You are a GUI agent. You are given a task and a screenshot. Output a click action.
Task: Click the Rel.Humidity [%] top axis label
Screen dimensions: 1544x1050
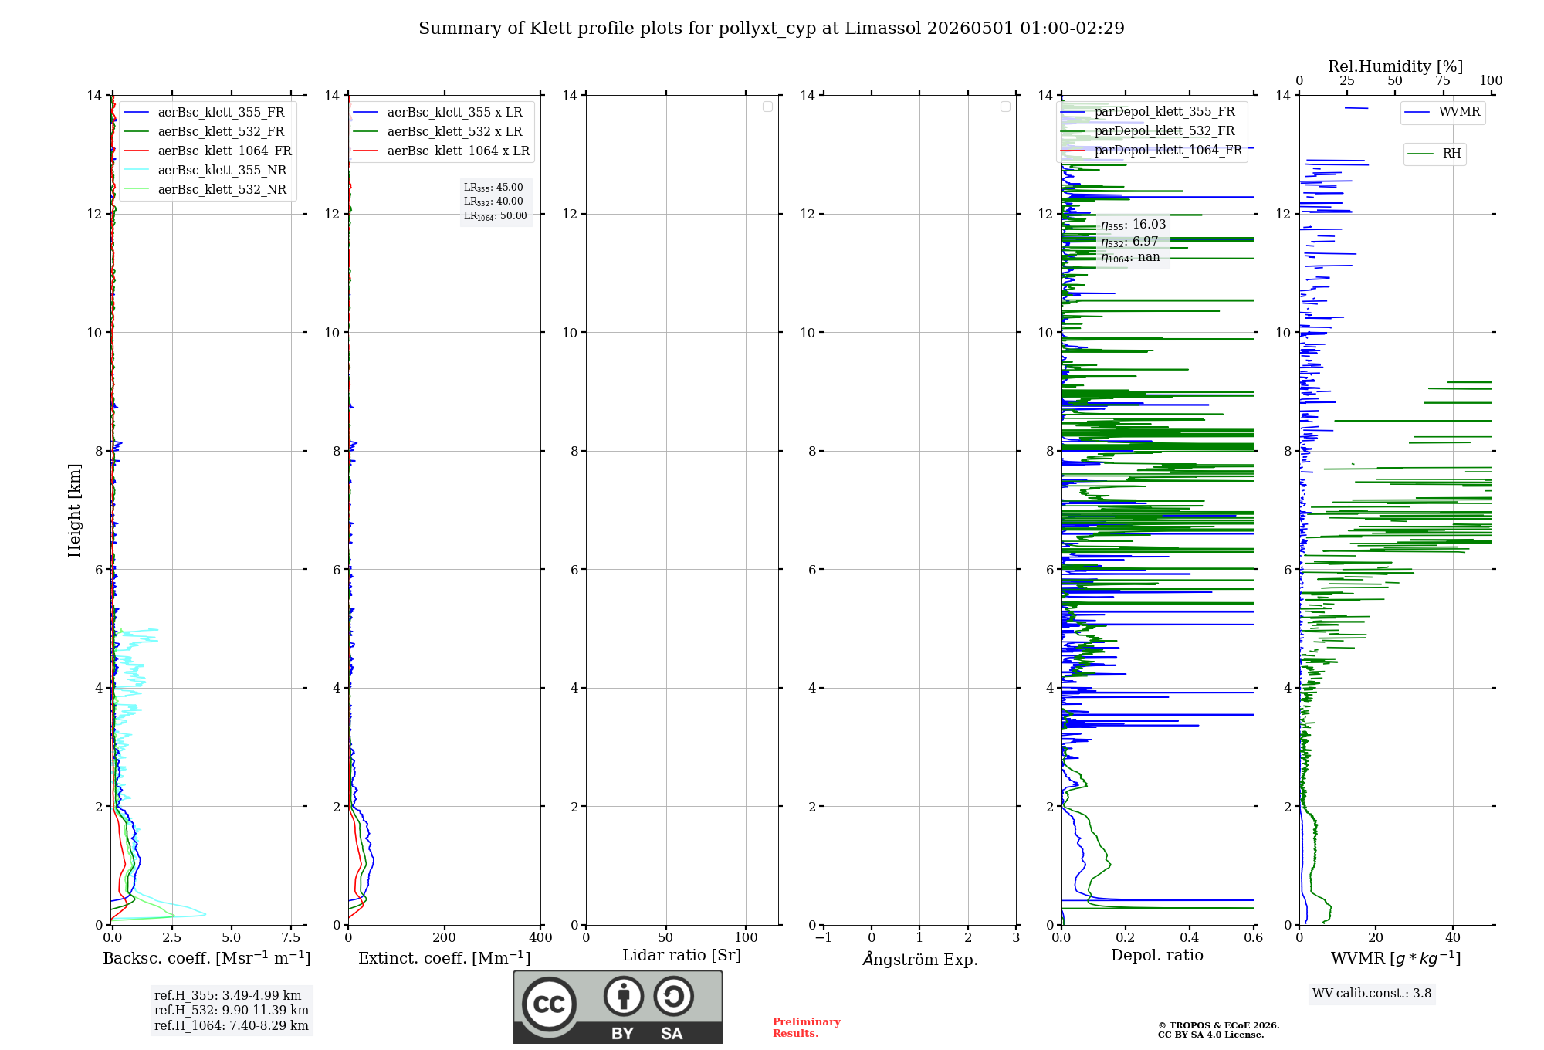pyautogui.click(x=1395, y=66)
